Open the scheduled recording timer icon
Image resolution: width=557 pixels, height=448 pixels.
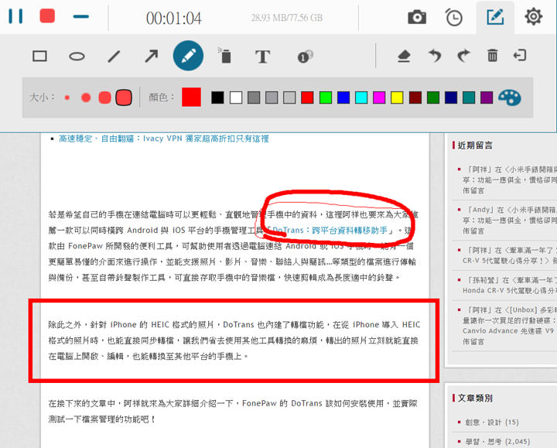[x=453, y=17]
